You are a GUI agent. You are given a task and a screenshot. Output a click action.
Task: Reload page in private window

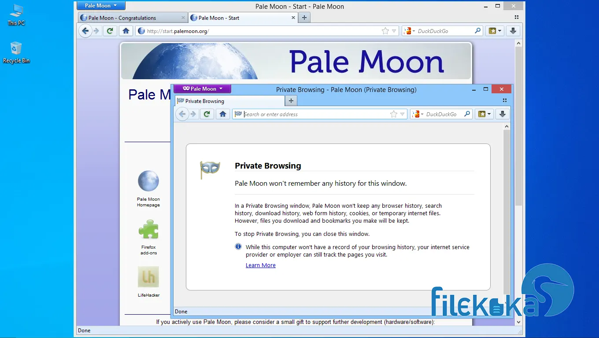pos(207,114)
